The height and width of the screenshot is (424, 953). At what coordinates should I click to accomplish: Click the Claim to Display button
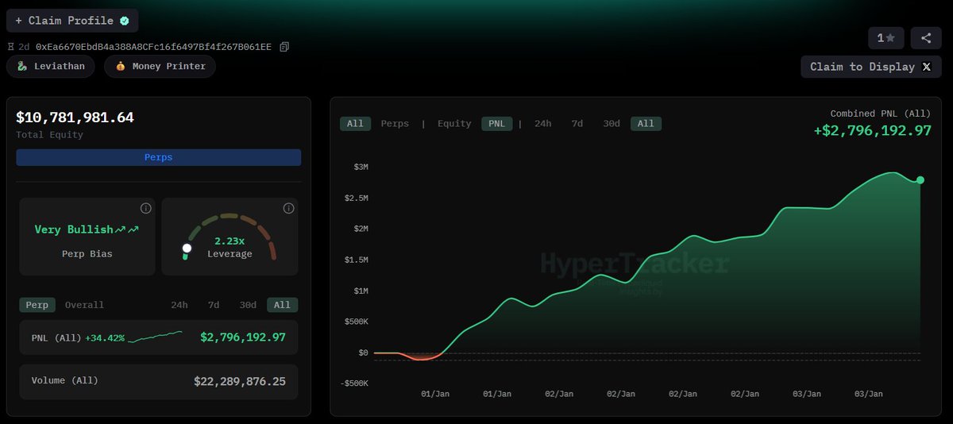click(871, 67)
